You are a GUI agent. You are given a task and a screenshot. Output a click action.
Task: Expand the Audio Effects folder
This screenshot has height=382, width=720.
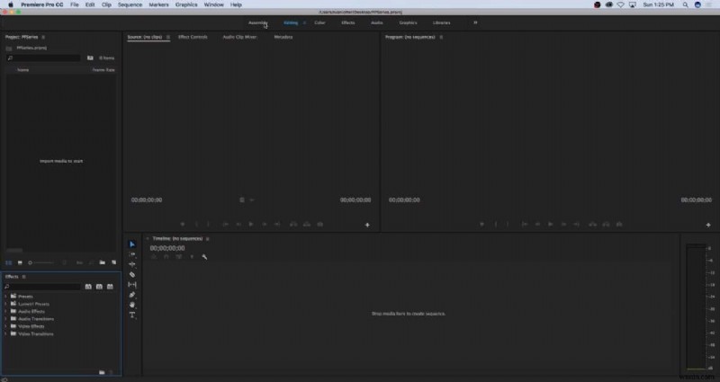5,311
